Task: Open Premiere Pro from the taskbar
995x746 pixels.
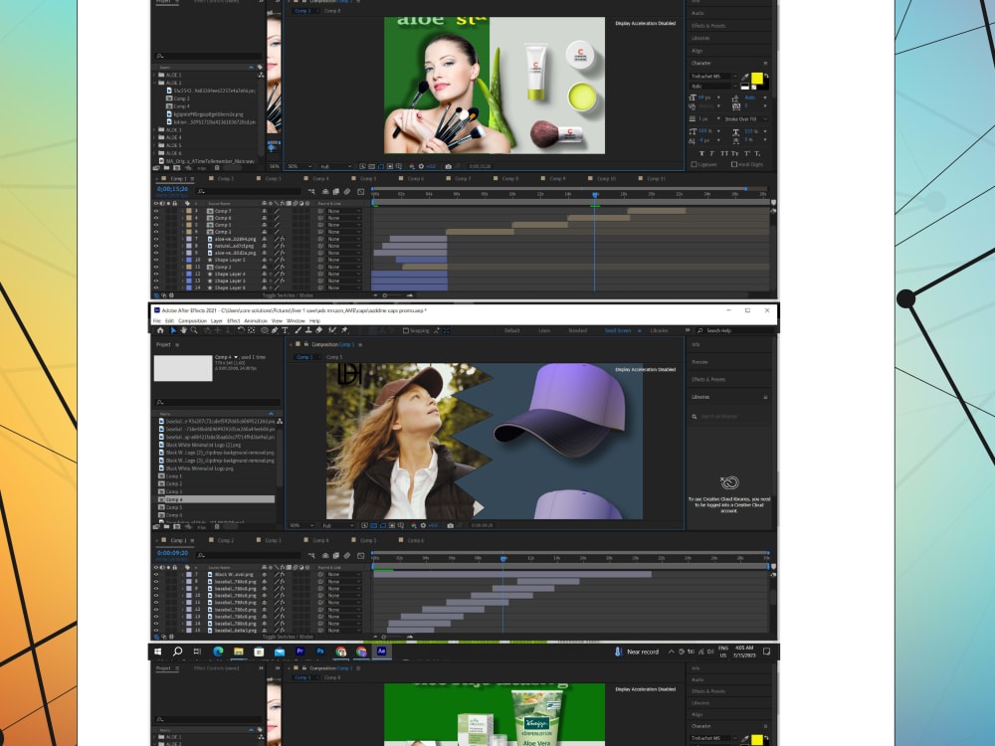Action: click(x=300, y=652)
